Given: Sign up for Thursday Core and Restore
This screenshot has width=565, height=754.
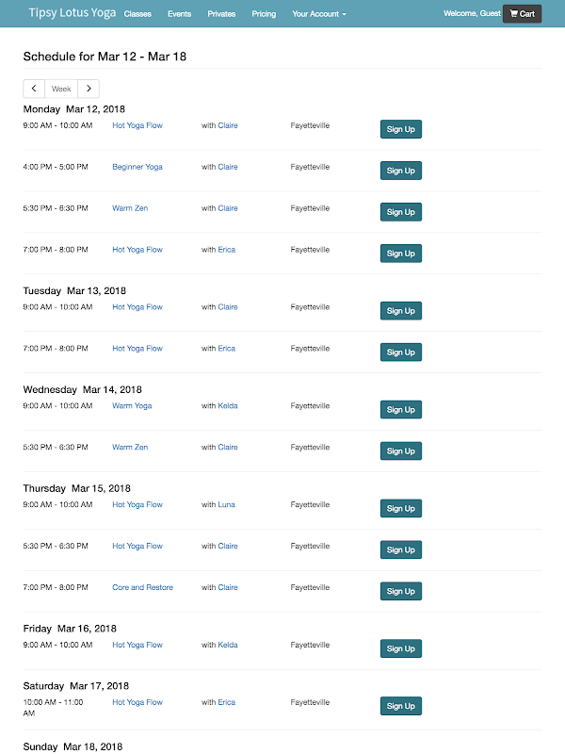Looking at the screenshot, I should pos(401,592).
